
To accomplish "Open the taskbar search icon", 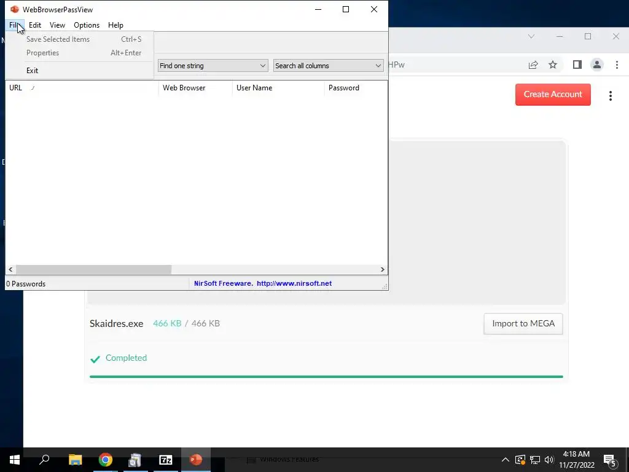I will [44, 460].
